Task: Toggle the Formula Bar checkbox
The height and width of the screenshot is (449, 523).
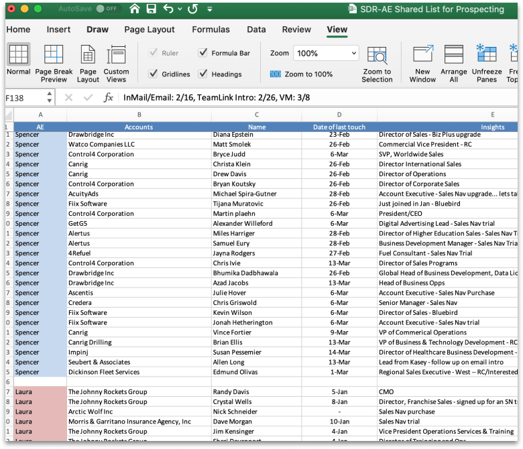Action: [x=202, y=53]
